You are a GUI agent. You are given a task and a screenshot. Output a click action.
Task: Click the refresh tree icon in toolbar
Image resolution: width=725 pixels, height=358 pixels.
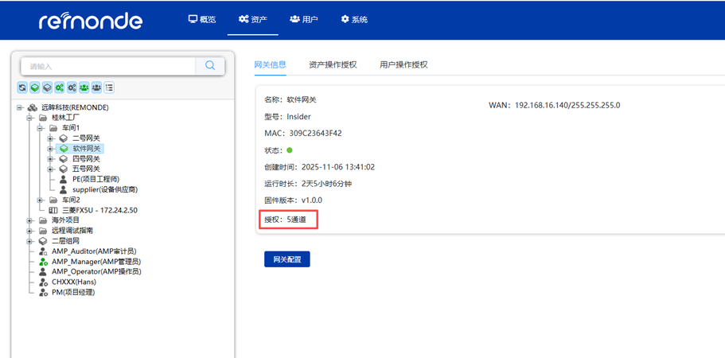pyautogui.click(x=22, y=87)
